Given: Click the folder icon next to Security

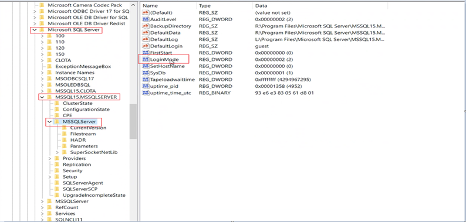Looking at the screenshot, I should click(57, 170).
